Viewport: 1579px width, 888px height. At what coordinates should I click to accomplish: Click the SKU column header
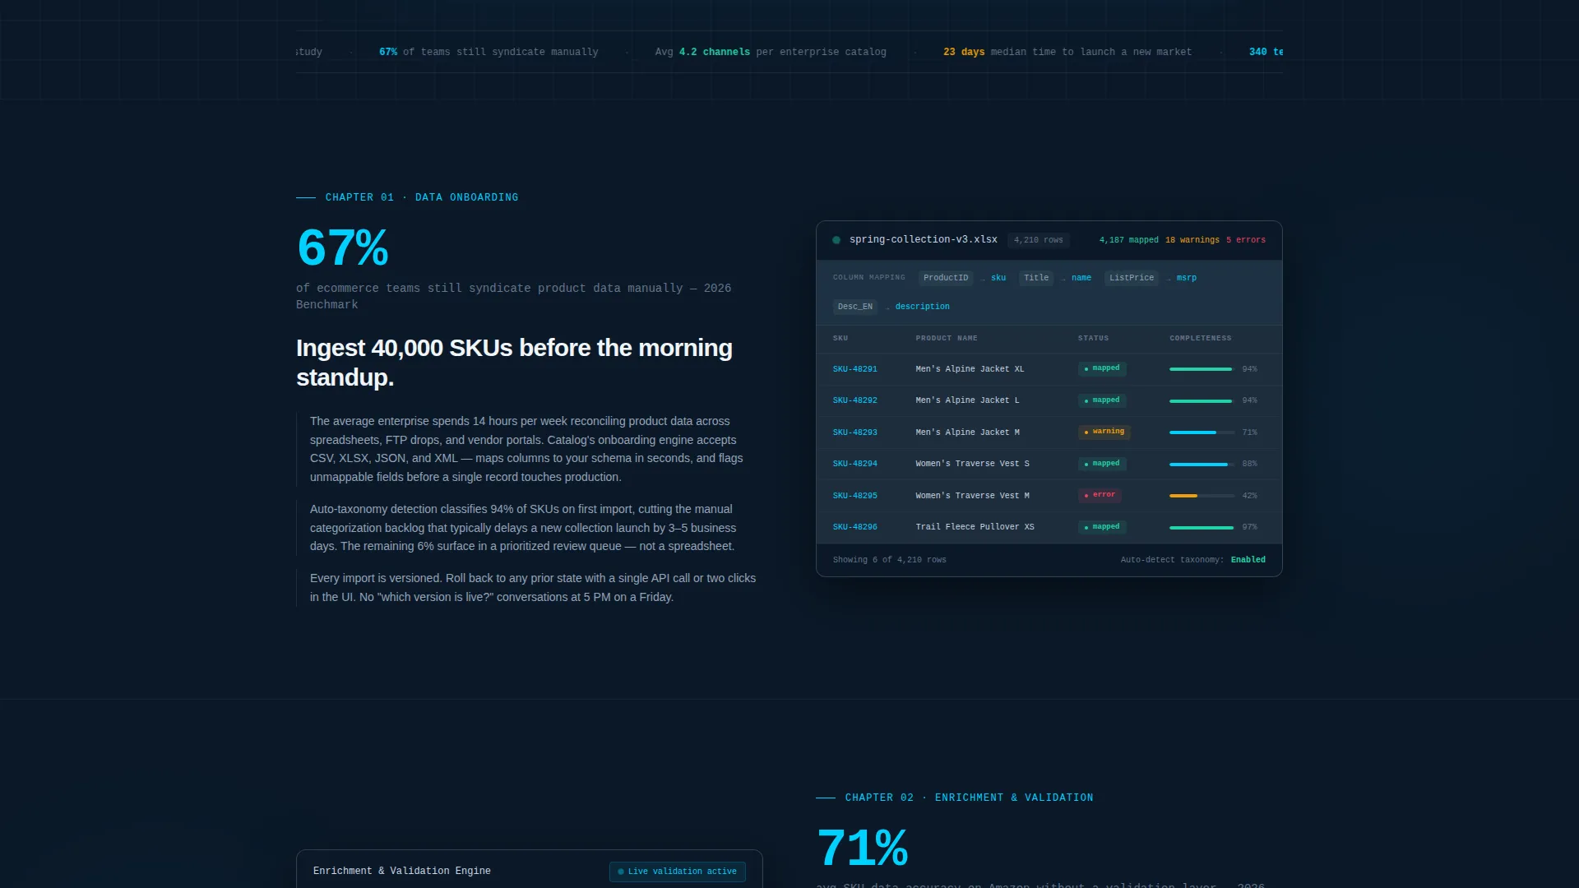840,338
